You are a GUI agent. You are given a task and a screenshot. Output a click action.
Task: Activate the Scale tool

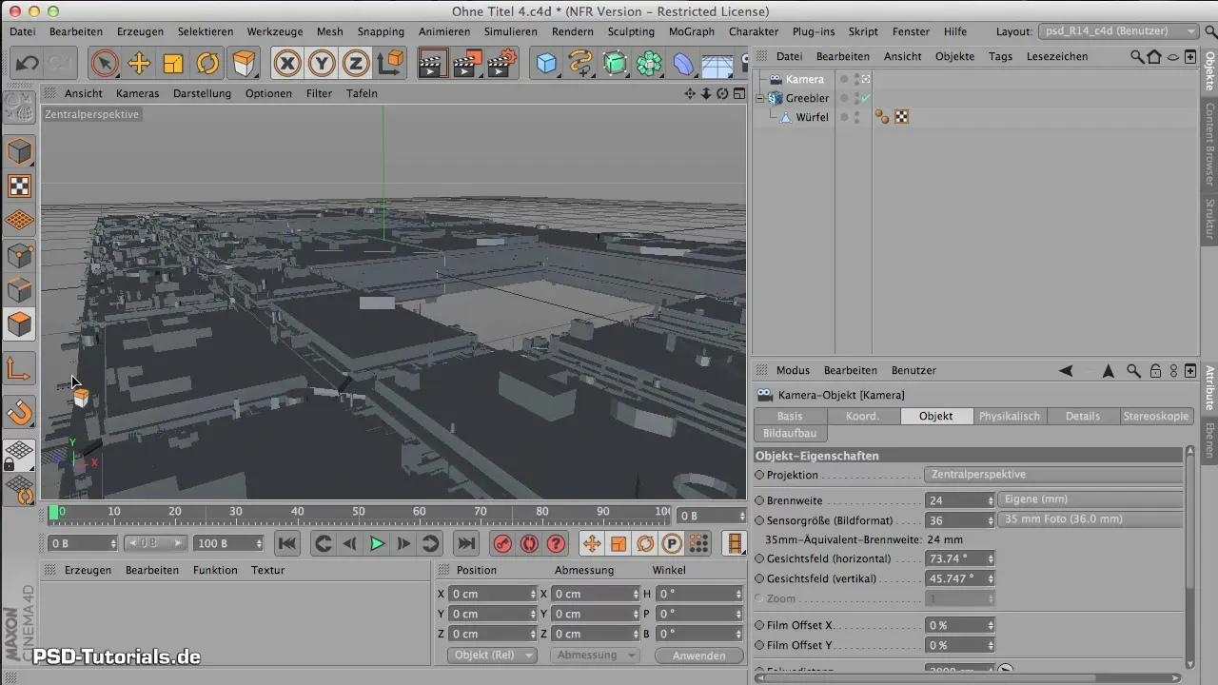pos(173,64)
